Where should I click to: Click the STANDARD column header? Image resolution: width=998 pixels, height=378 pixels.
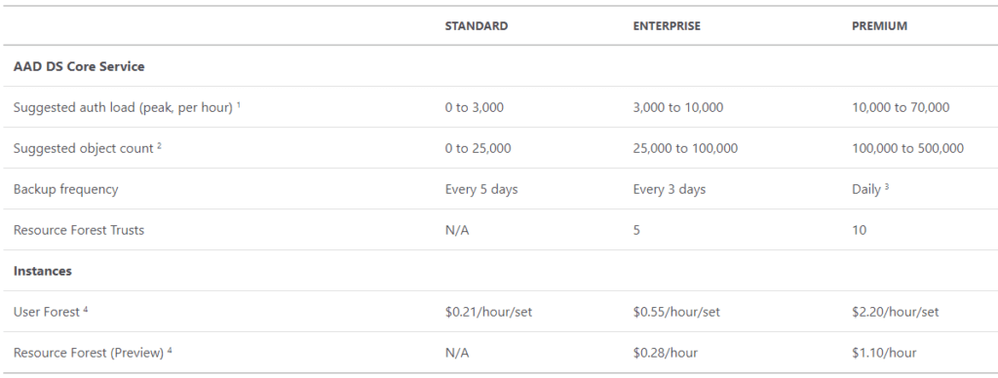(x=476, y=26)
